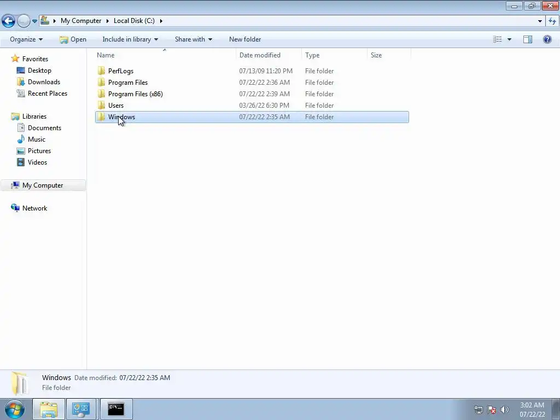
Task: Click the volume speaker tray icon
Action: (504, 410)
